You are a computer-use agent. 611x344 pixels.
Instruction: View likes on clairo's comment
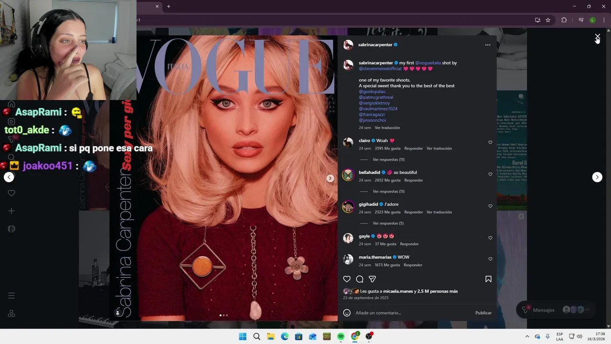coord(388,149)
